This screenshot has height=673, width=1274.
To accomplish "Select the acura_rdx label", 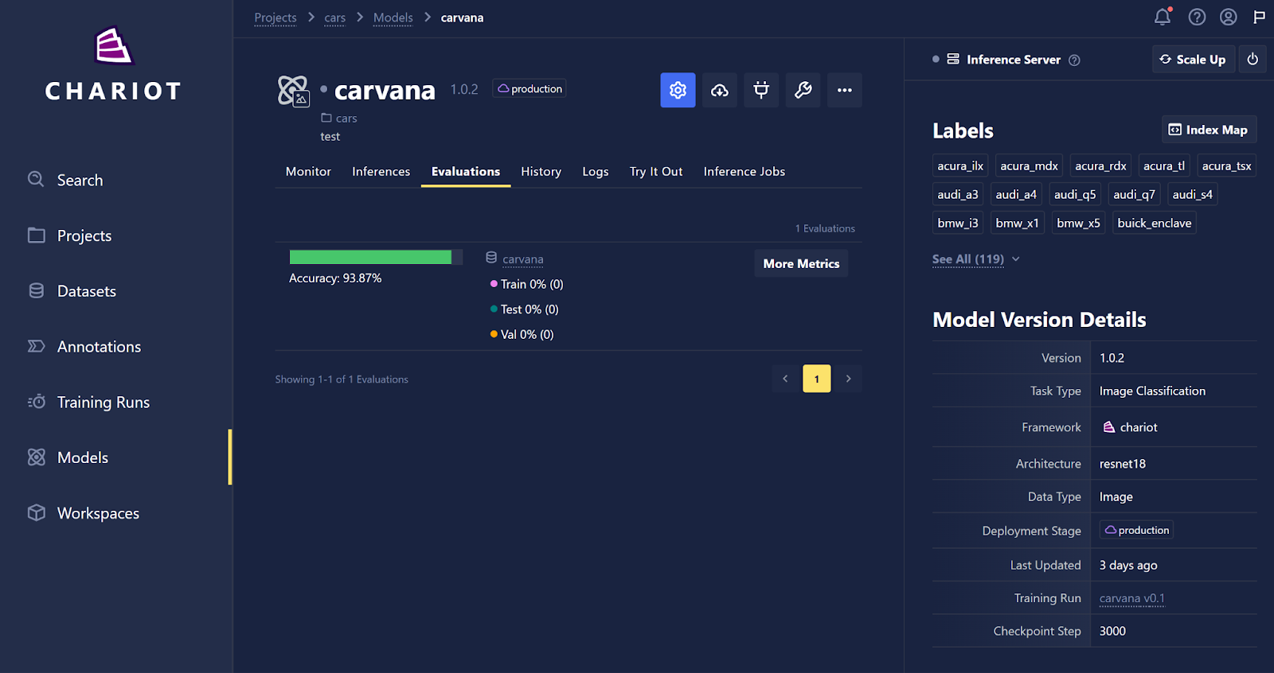I will pyautogui.click(x=1100, y=165).
